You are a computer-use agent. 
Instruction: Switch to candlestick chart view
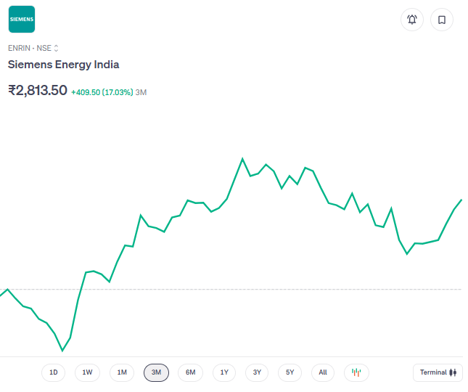(x=356, y=372)
